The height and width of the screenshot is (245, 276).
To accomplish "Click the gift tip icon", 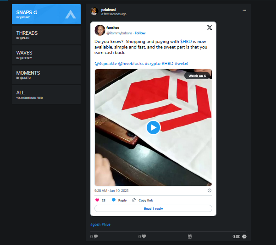I will pos(190,237).
